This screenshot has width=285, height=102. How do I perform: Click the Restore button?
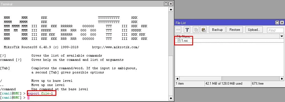pos(235,30)
